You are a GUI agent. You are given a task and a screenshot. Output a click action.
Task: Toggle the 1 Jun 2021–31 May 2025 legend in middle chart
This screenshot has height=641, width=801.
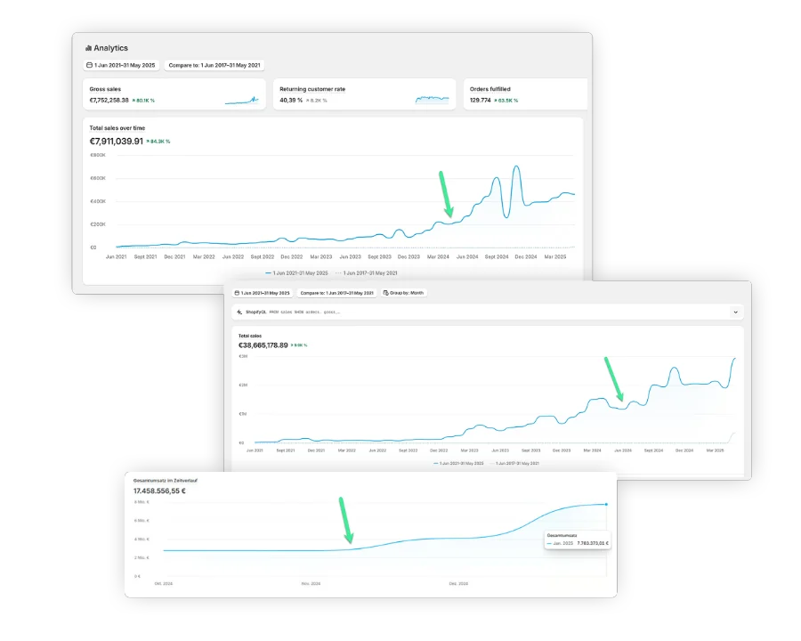(x=458, y=464)
